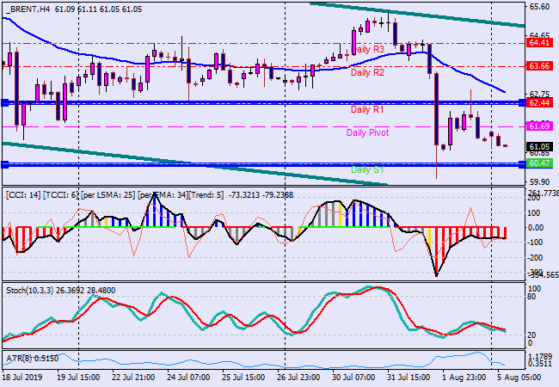Select the Daily R2 level label
Viewport: 559px width, 387px height.
click(367, 73)
